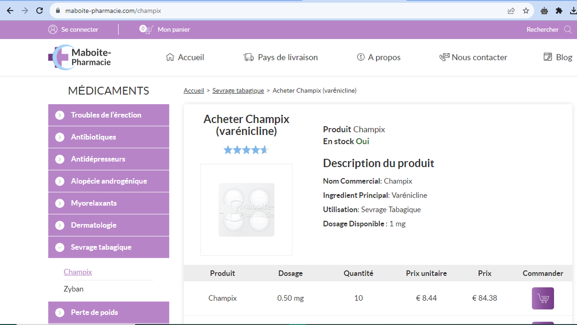Viewport: 577px width, 325px height.
Task: Click the '0.50 mg' dosage cell
Action: coord(290,298)
